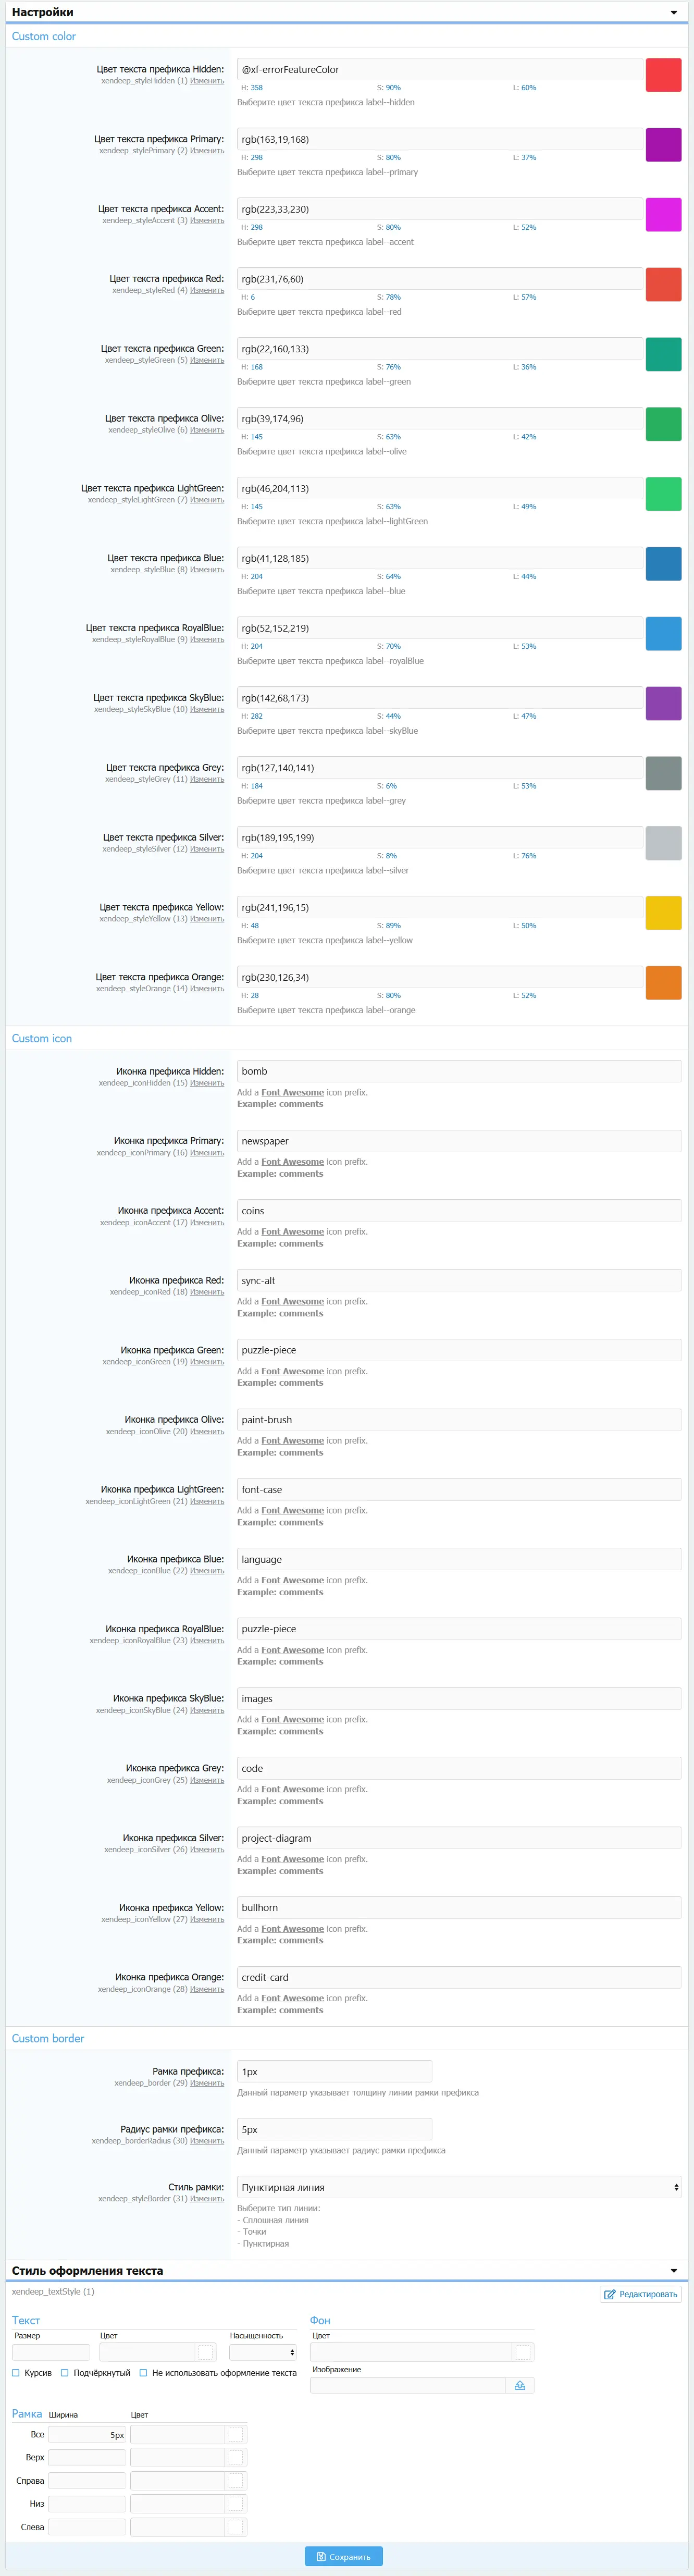Viewport: 694px width, 2576px height.
Task: Open Hidden prefix red color swatch
Action: 663,75
